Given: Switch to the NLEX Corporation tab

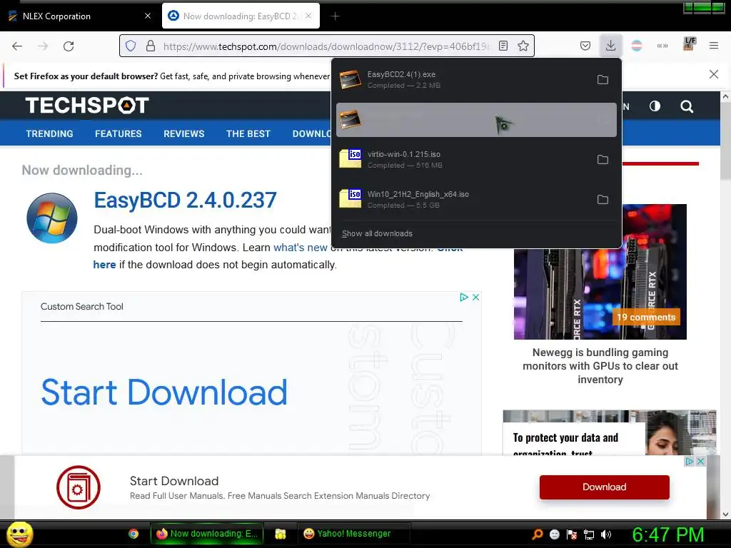Looking at the screenshot, I should [80, 16].
